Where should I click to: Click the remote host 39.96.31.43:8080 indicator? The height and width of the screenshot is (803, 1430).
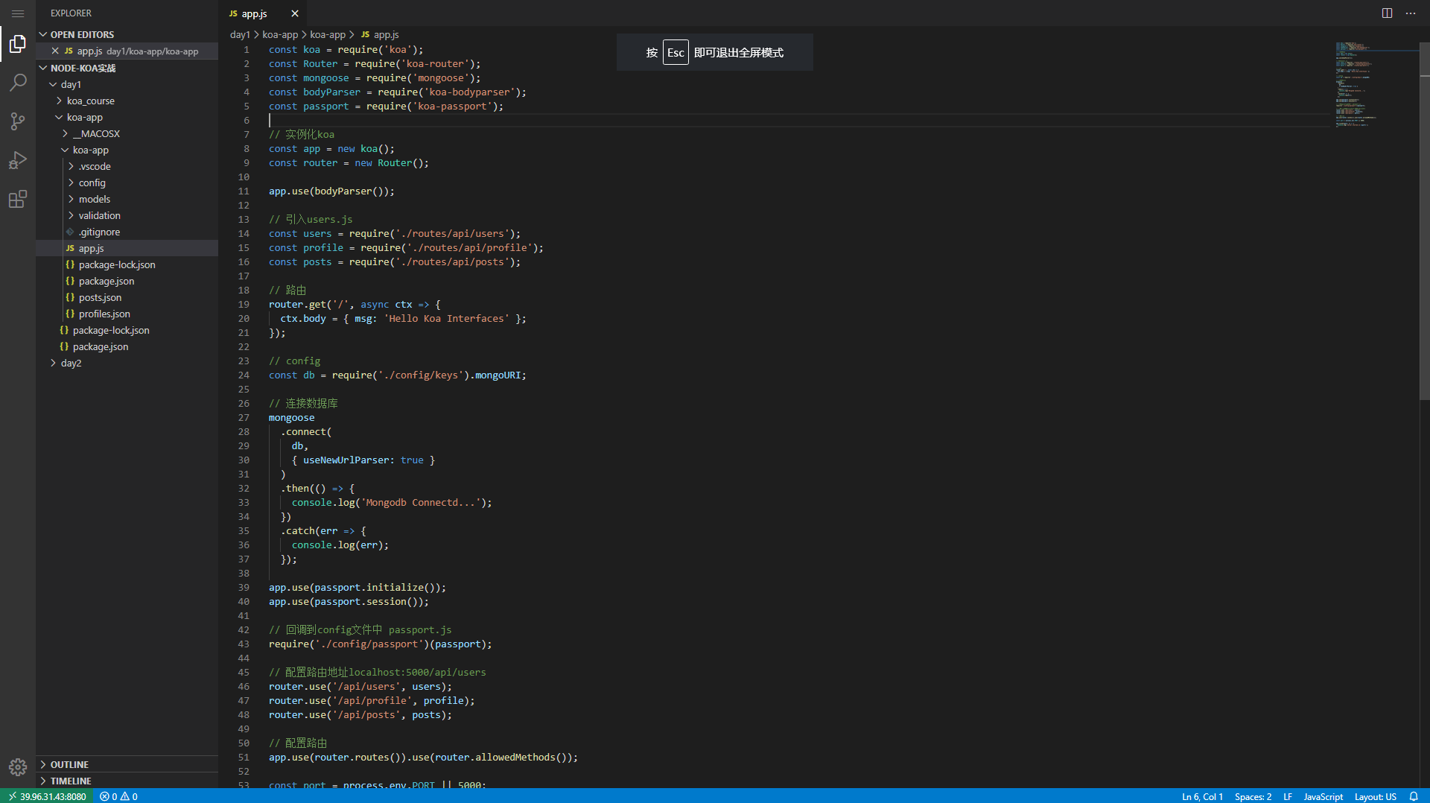(x=46, y=796)
